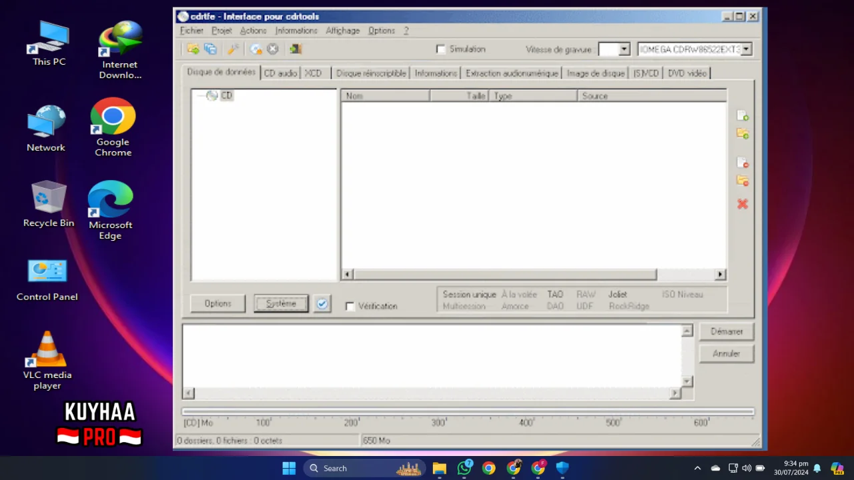Switch to the Extraction audionumérique tab
Image resolution: width=854 pixels, height=480 pixels.
pyautogui.click(x=512, y=73)
